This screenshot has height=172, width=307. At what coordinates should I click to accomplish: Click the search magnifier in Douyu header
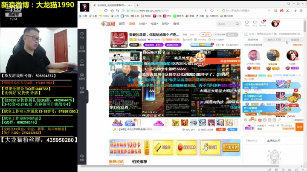237,24
